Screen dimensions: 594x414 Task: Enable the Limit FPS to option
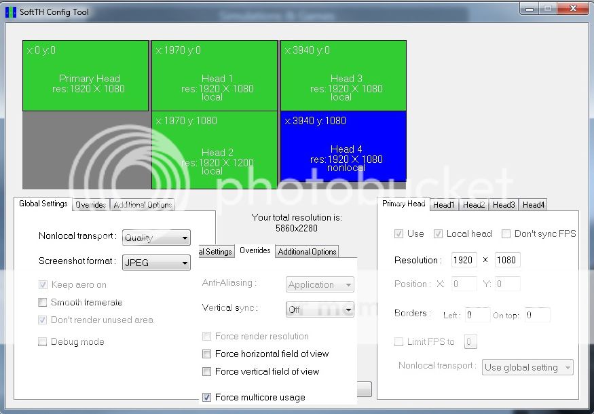point(399,341)
